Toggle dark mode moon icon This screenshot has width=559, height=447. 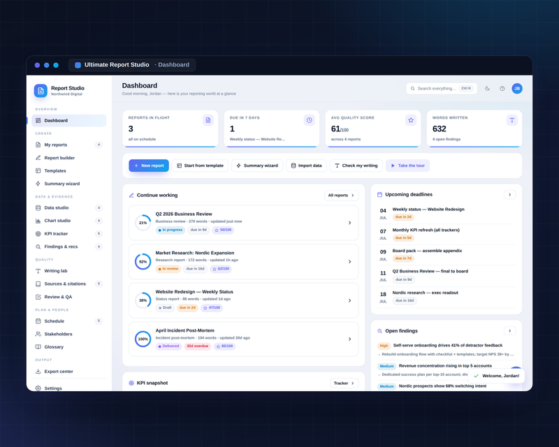click(487, 89)
